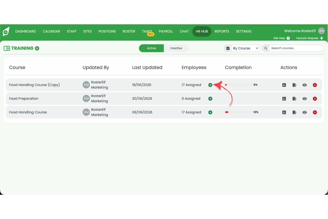Click the Feature Request lightbulb icon

point(321,38)
